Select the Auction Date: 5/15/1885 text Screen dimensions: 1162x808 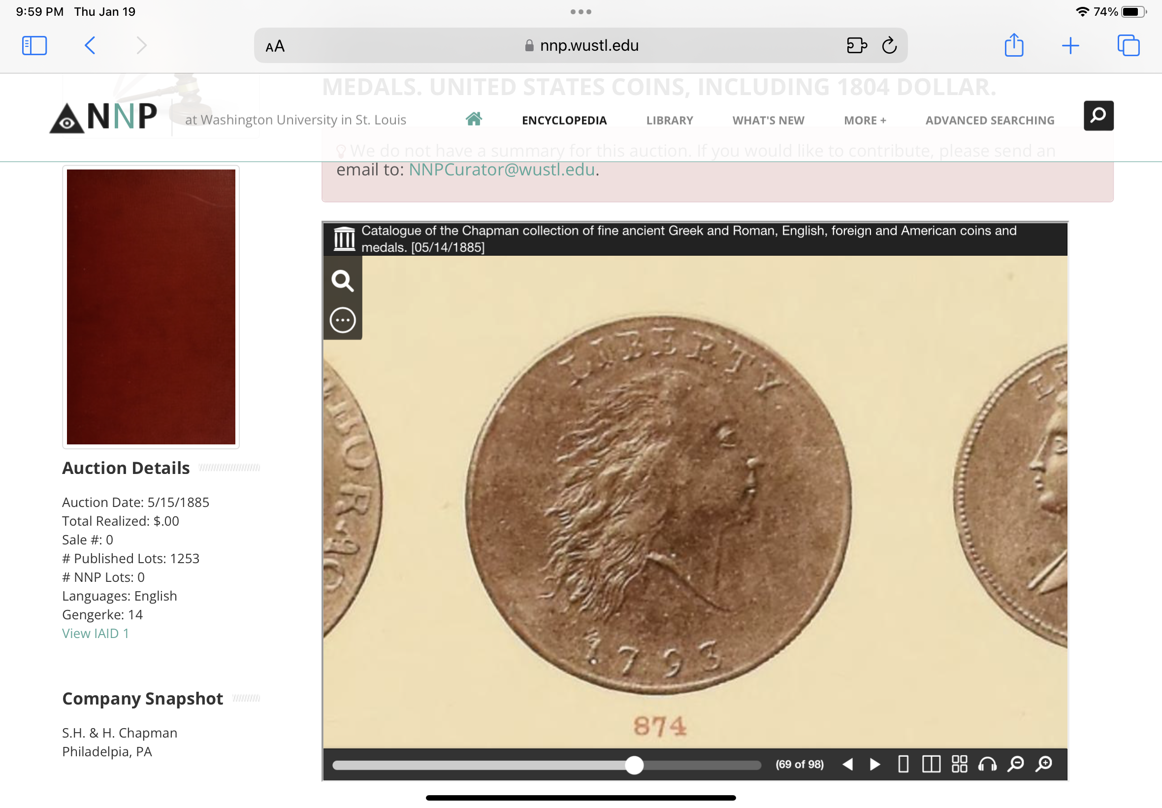[135, 502]
